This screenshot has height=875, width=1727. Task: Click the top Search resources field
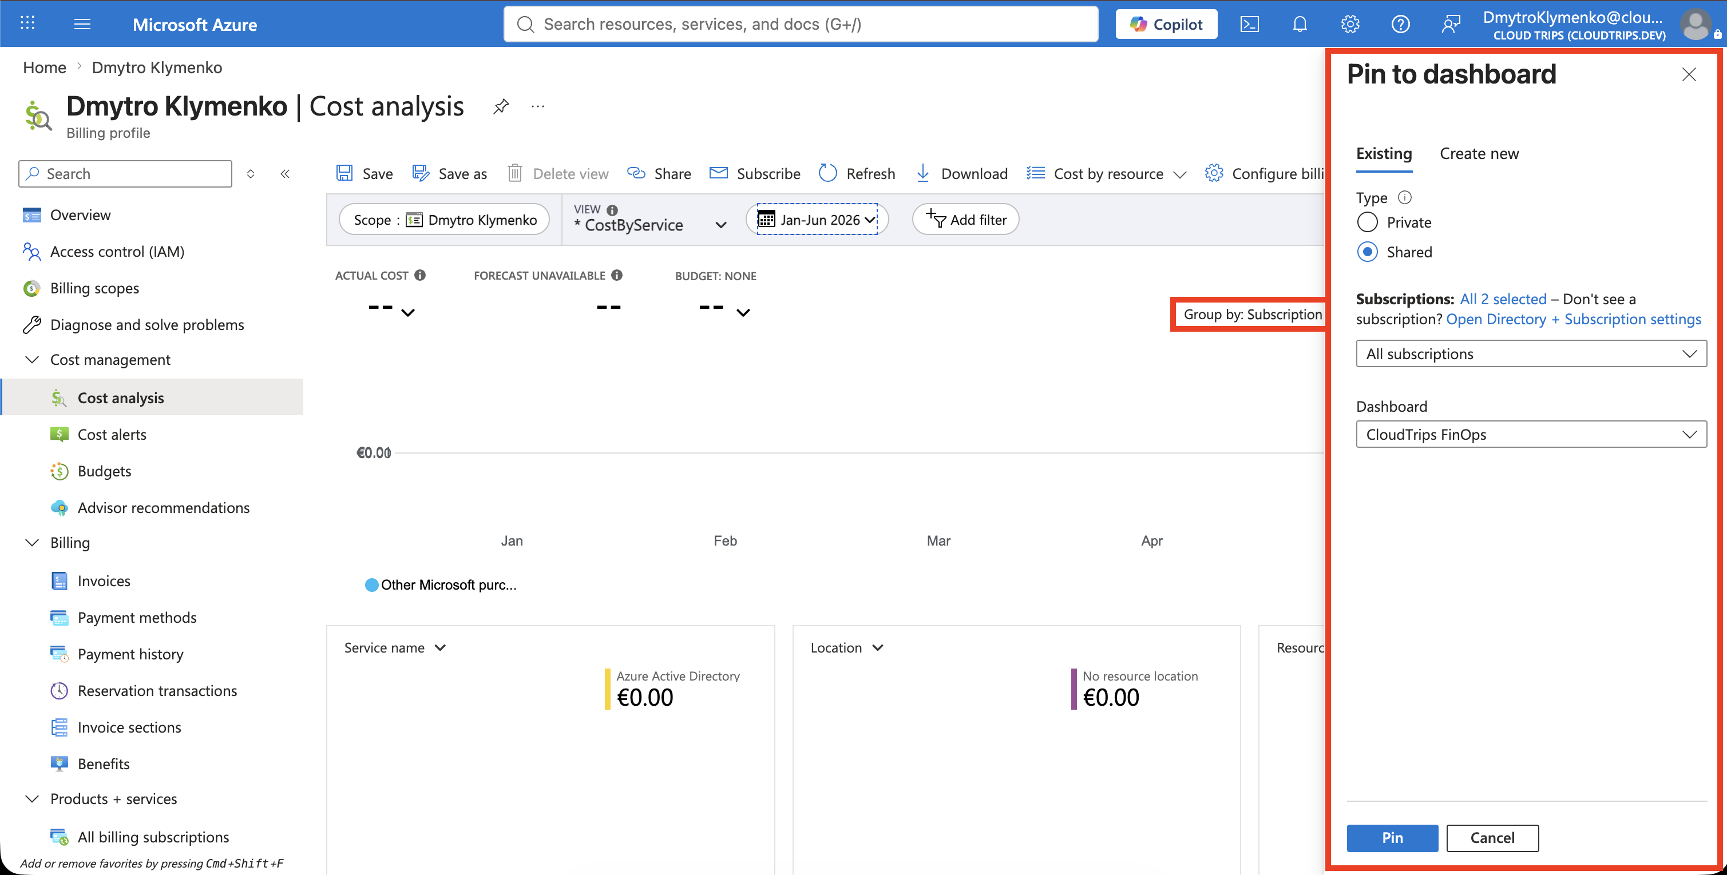(801, 24)
